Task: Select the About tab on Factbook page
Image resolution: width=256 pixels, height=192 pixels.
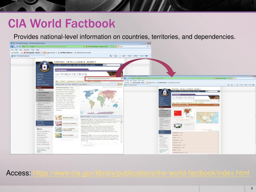Action: pyautogui.click(x=63, y=81)
